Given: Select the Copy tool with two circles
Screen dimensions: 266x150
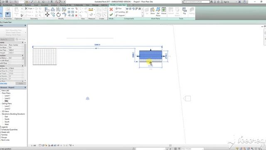Looking at the screenshot, I should pos(53,15).
